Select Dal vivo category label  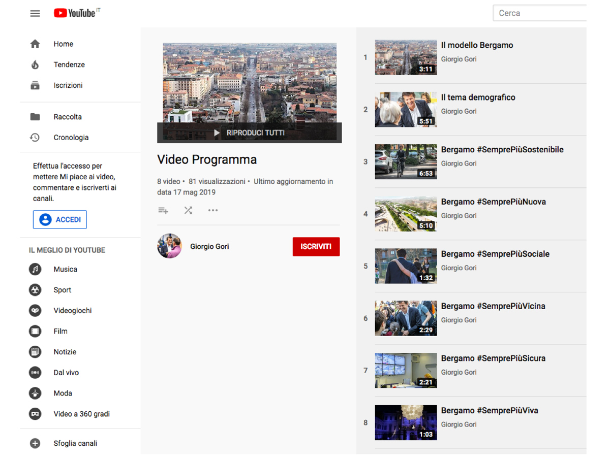66,373
